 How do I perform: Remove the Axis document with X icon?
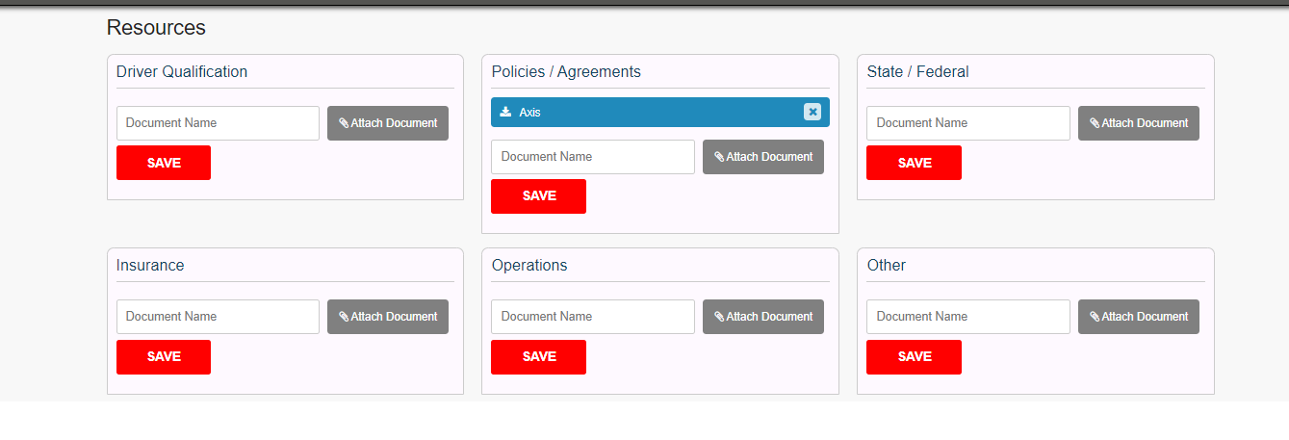(812, 112)
